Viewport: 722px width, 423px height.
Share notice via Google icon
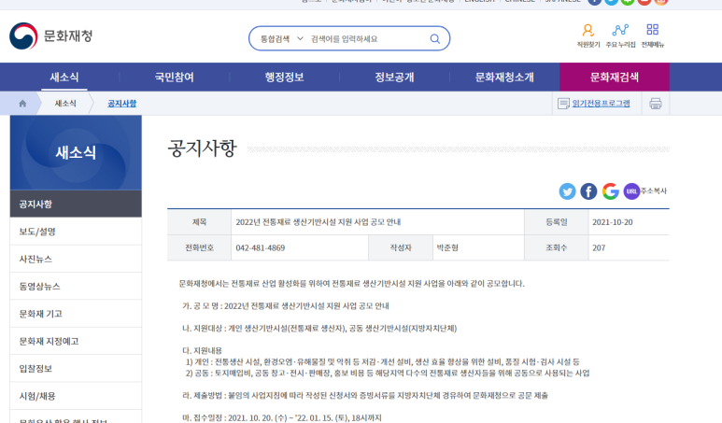click(610, 191)
